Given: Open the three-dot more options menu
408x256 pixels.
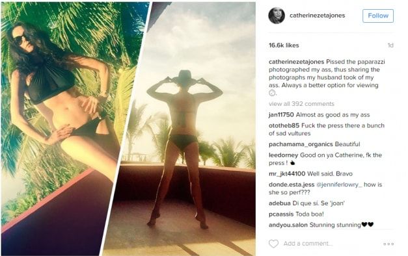Looking at the screenshot, I should click(x=388, y=244).
